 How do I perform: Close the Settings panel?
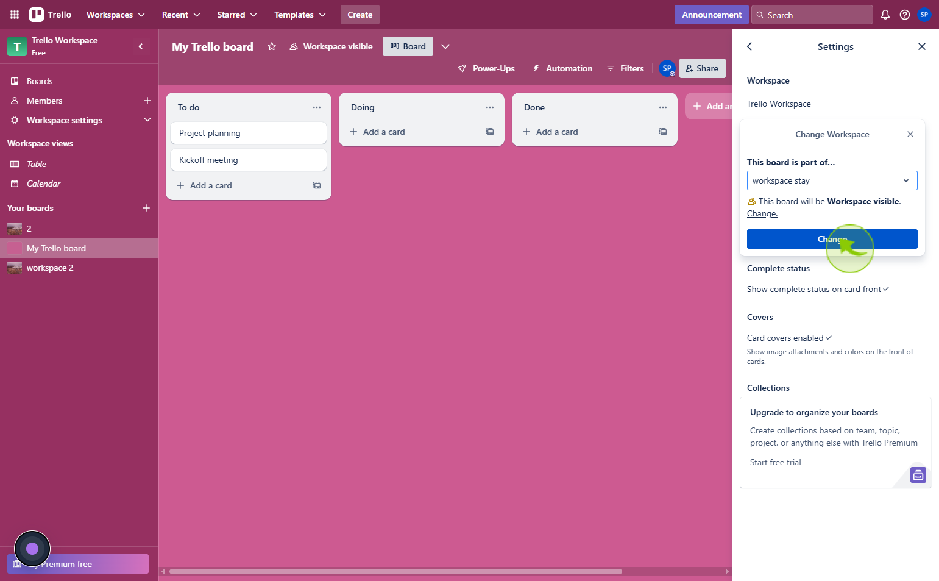tap(922, 46)
